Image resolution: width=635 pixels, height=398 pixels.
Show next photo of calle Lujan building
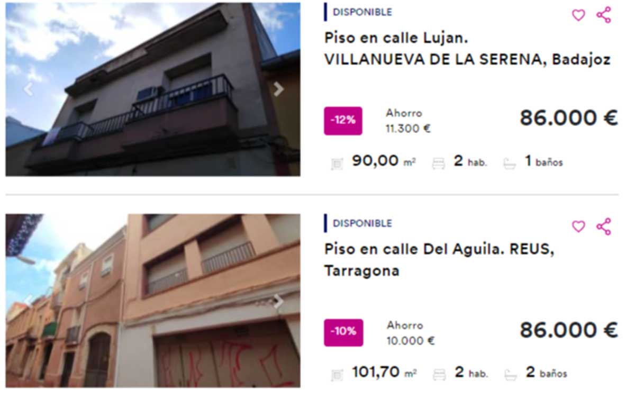click(x=278, y=89)
